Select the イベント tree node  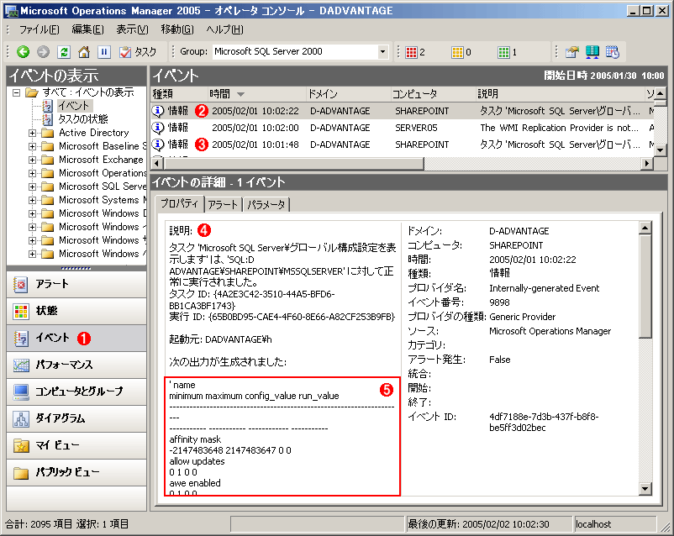click(x=74, y=106)
